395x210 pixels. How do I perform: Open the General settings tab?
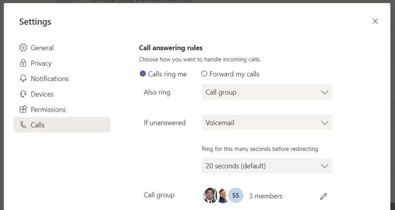coord(42,48)
